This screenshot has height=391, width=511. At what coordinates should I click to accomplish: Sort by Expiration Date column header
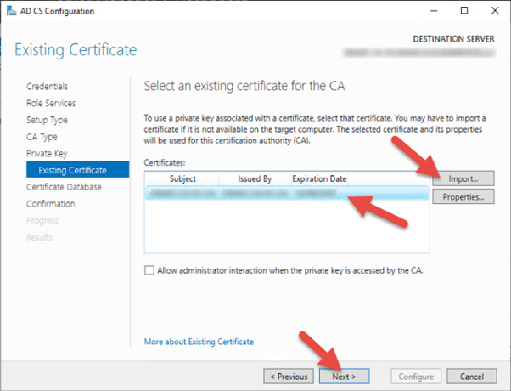319,178
